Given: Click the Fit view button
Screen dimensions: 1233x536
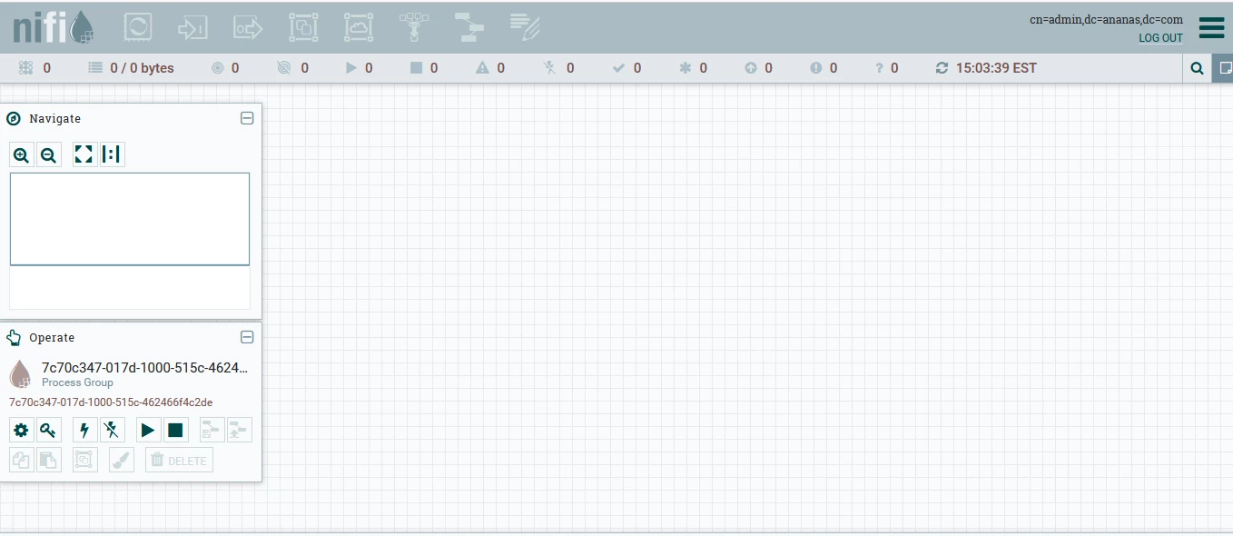Looking at the screenshot, I should [84, 155].
